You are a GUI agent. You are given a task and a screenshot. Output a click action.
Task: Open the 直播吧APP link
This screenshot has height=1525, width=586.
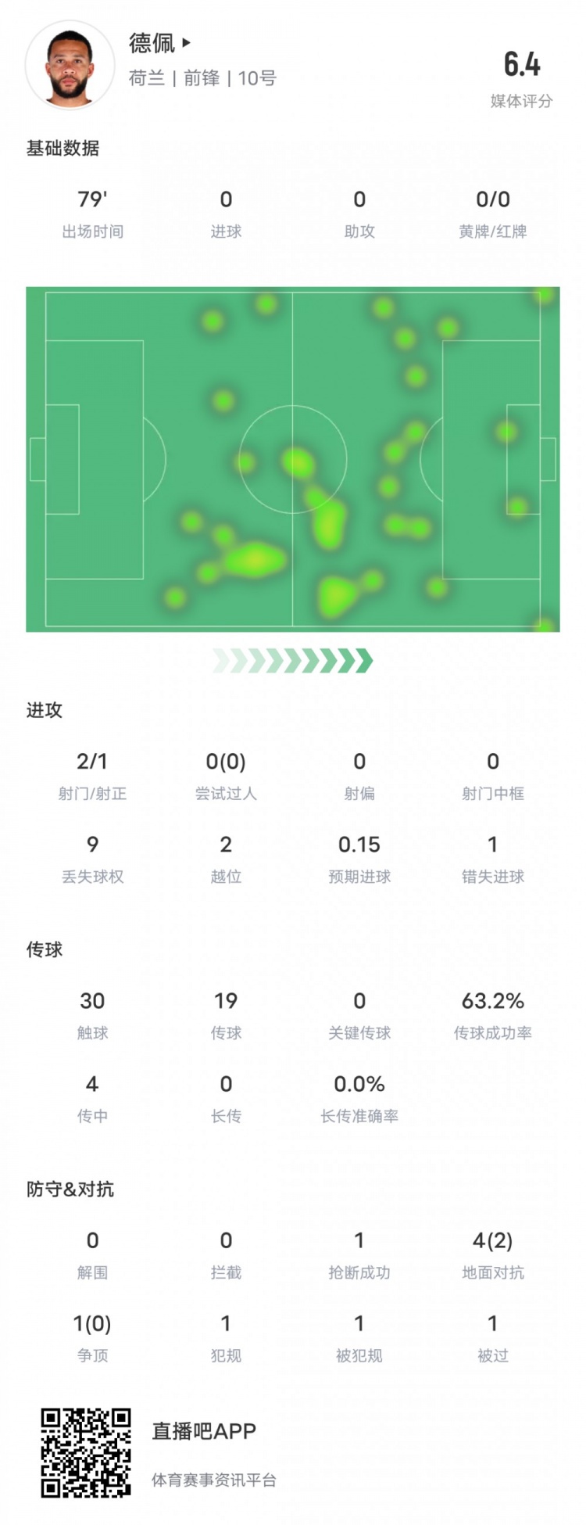[204, 1431]
